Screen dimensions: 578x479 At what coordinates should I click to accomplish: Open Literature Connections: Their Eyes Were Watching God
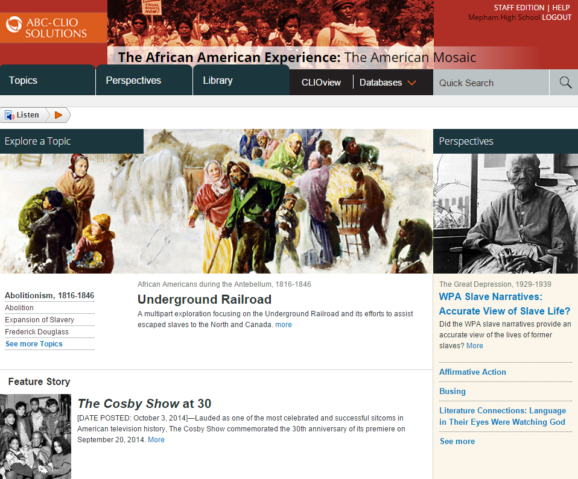503,416
